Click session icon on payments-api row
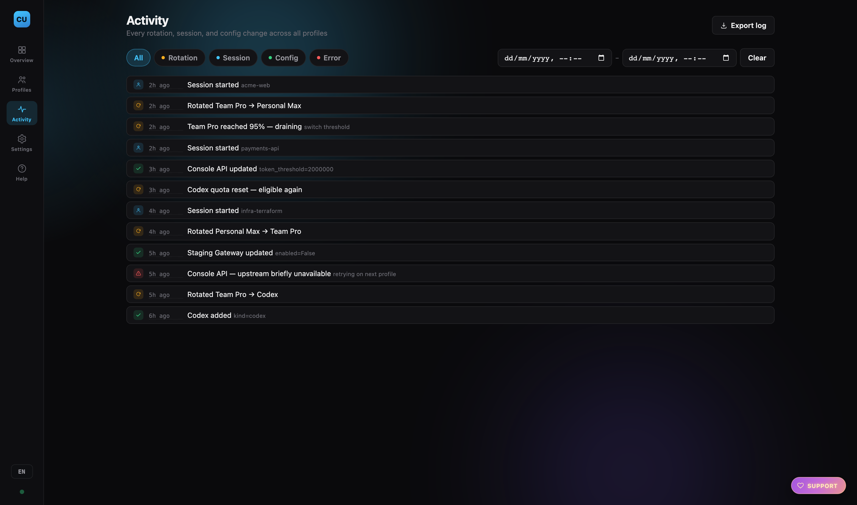The width and height of the screenshot is (857, 505). pyautogui.click(x=138, y=148)
